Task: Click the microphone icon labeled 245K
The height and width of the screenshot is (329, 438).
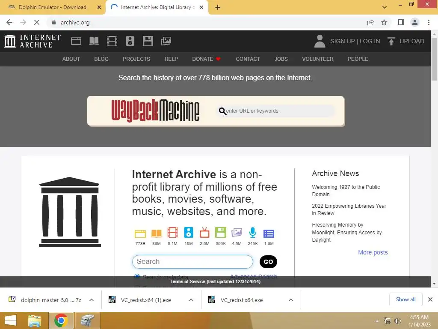Action: pyautogui.click(x=253, y=233)
